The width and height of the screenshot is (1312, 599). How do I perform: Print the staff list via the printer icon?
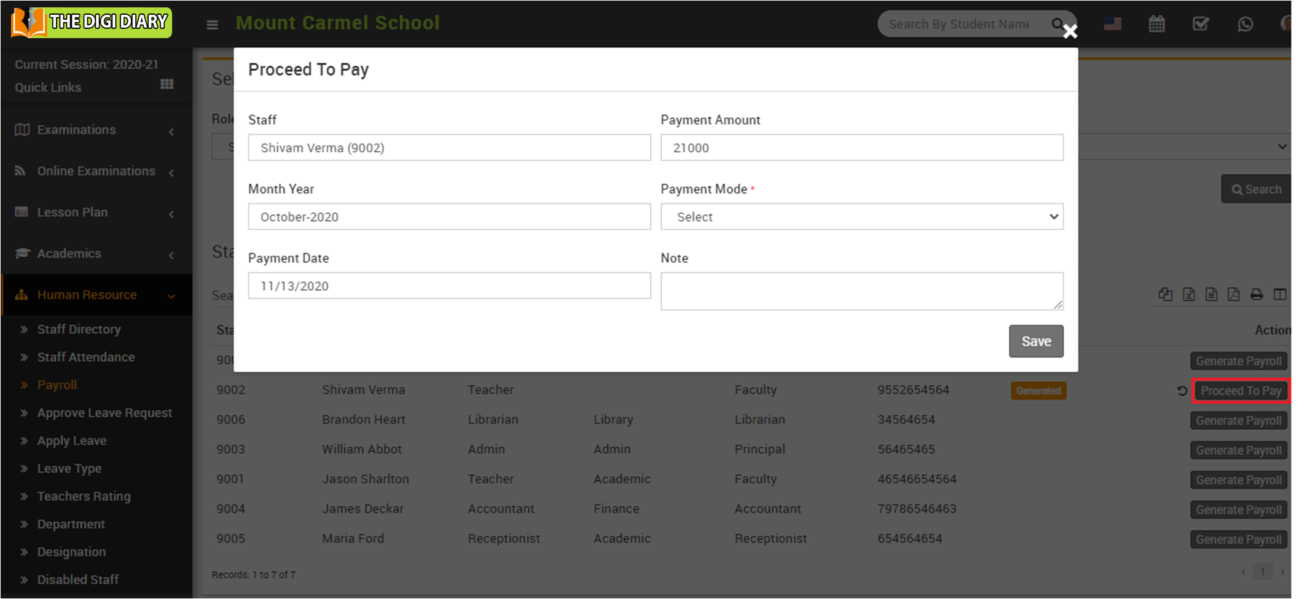point(1257,294)
